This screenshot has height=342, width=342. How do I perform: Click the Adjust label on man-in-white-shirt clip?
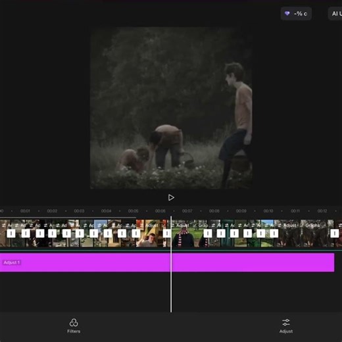pyautogui.click(x=152, y=226)
